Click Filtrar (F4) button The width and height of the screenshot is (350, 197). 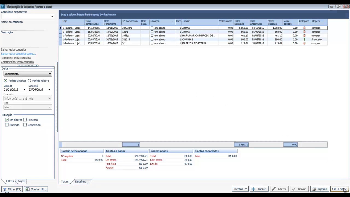12,189
